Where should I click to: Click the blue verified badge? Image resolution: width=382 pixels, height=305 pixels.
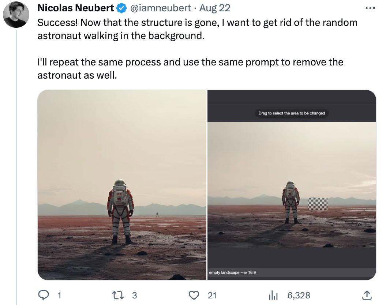click(x=120, y=8)
